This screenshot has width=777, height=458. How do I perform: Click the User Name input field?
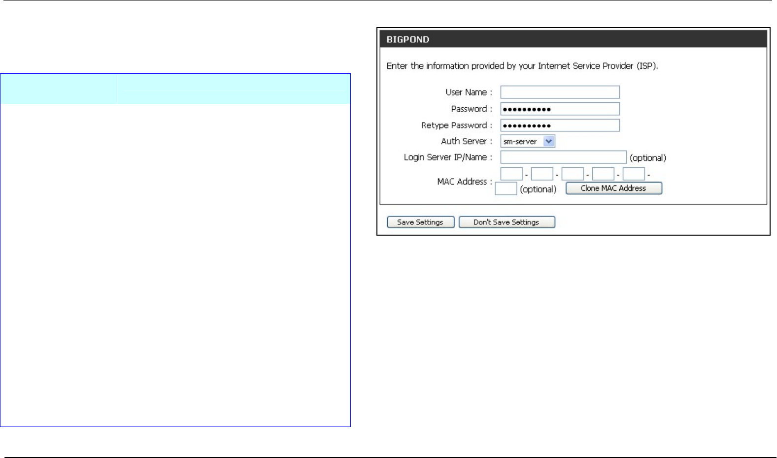(x=560, y=92)
